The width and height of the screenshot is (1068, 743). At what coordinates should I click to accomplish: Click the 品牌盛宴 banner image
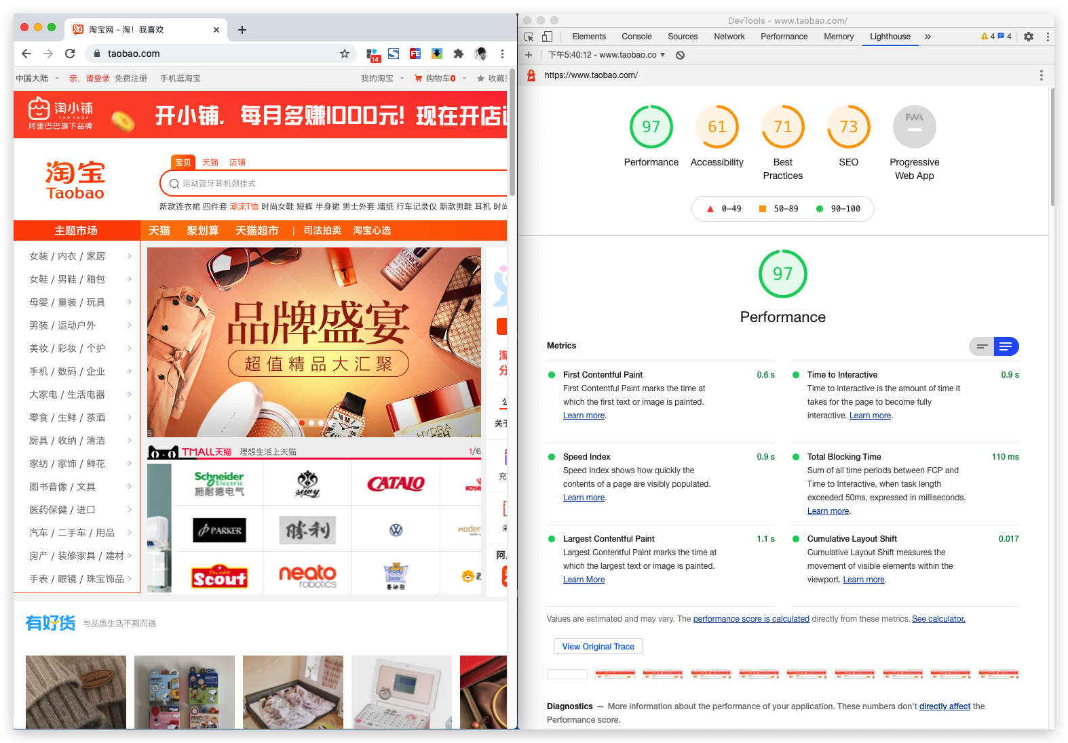click(x=314, y=342)
